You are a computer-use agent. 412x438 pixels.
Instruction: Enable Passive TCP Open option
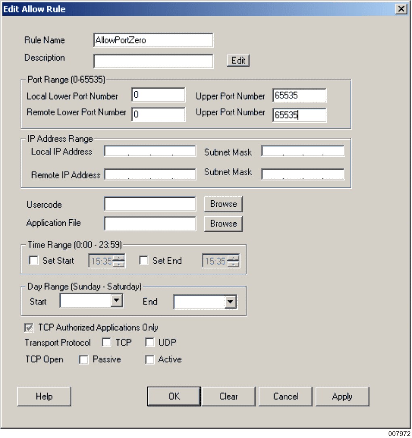point(84,360)
